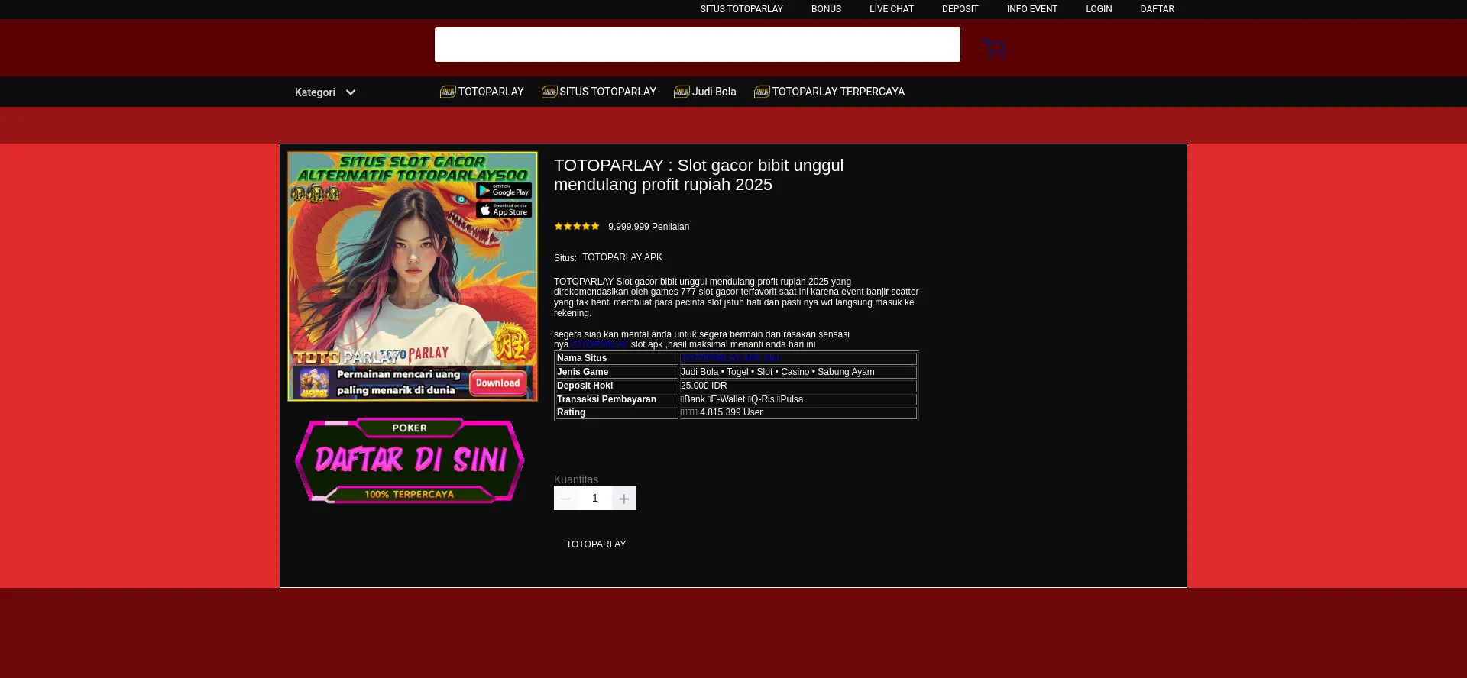Click the five-star rating icons
This screenshot has width=1467, height=678.
[577, 226]
